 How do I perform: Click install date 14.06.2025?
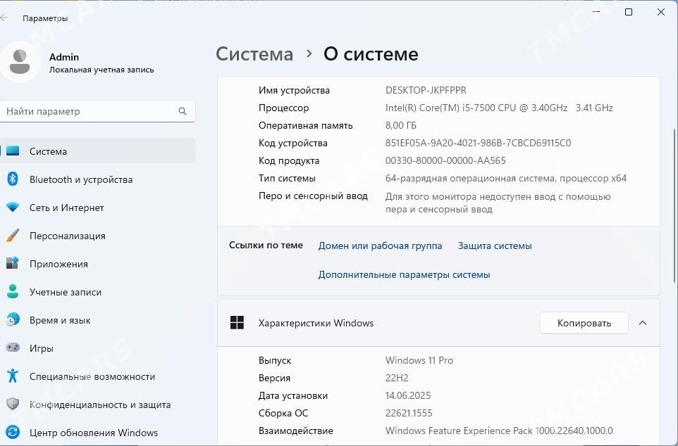pyautogui.click(x=408, y=395)
